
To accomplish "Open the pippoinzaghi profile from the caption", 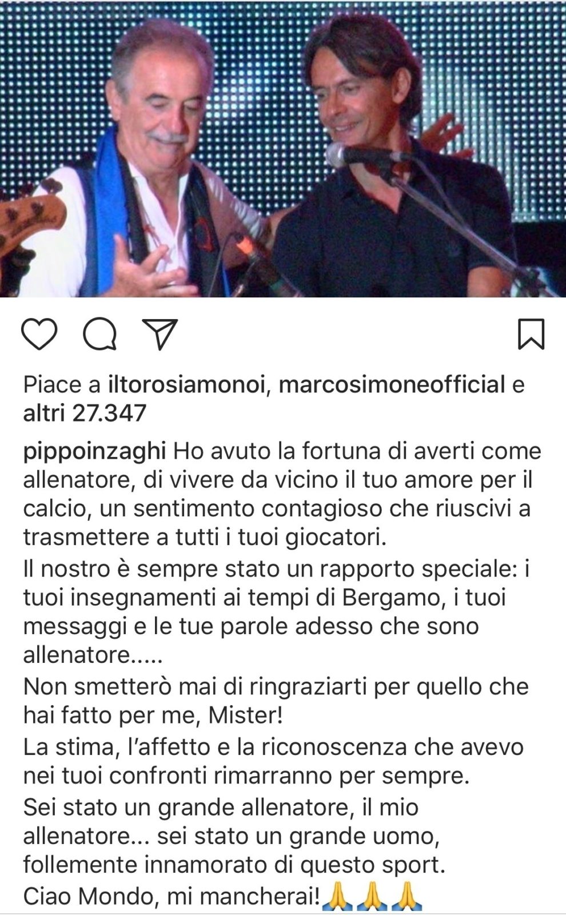I will [94, 452].
